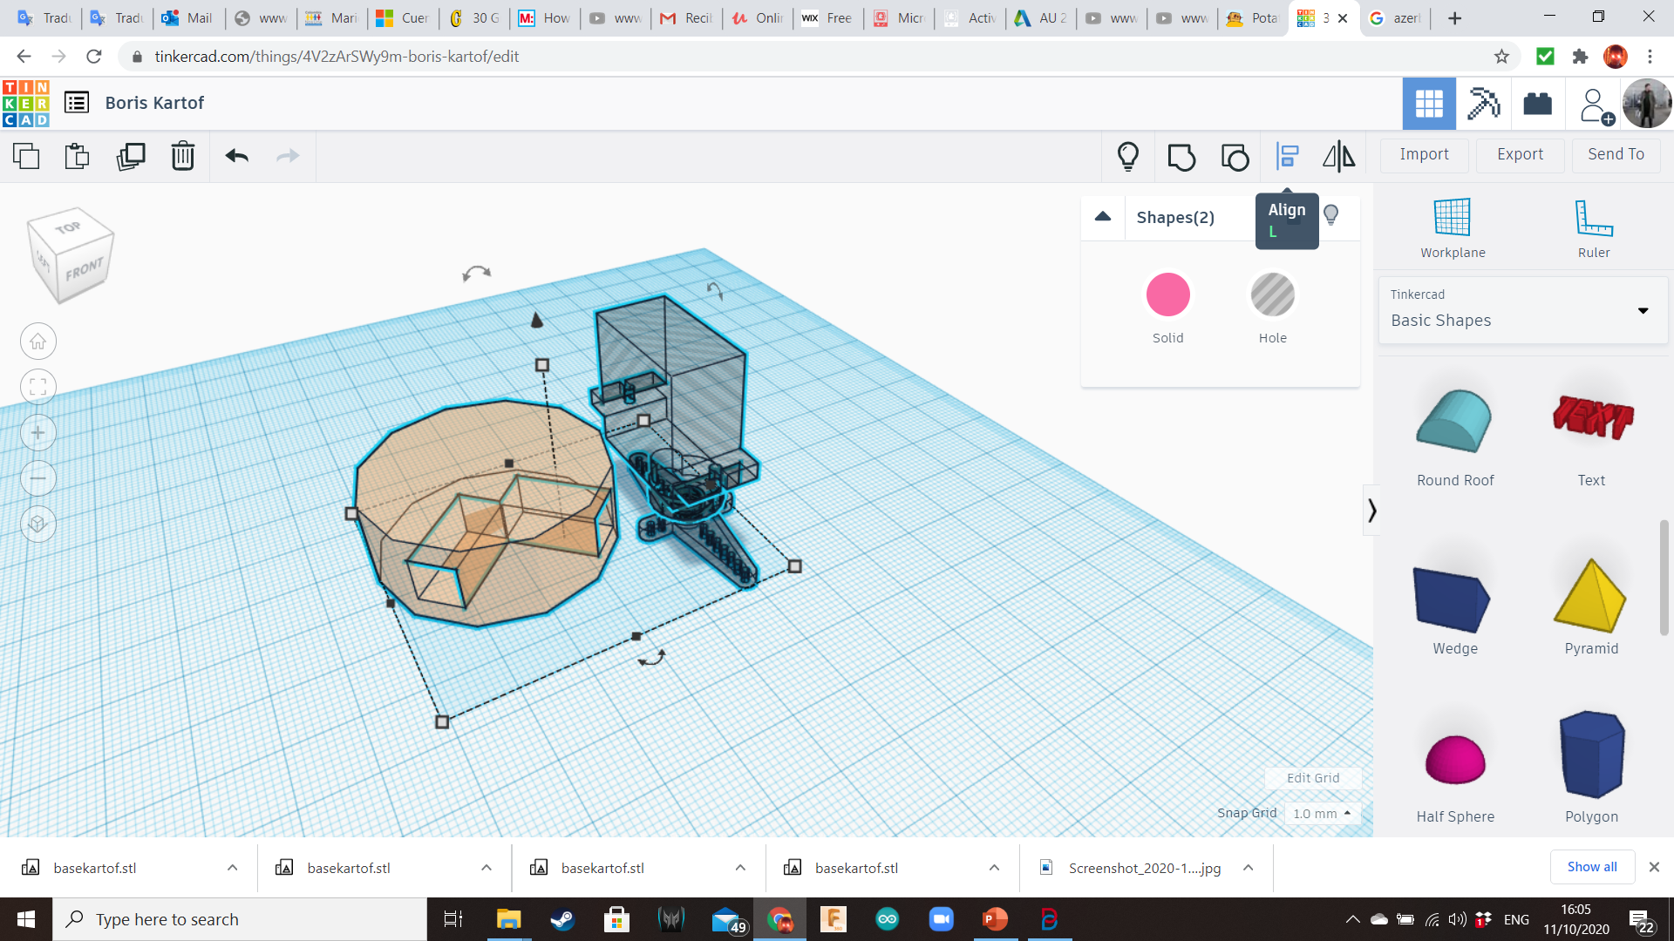Click the Duplicate and repeat icon
The height and width of the screenshot is (941, 1674).
tap(131, 156)
